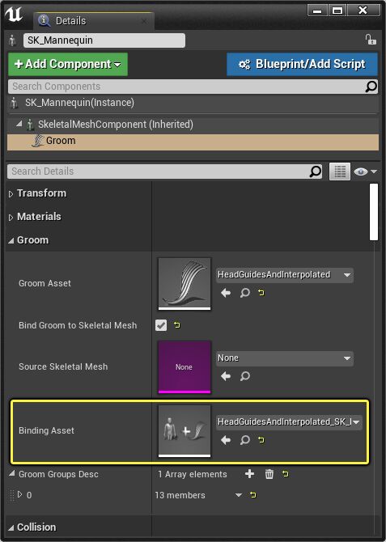Browse to Source Skeletal Mesh asset
386x542 pixels.
point(245,376)
